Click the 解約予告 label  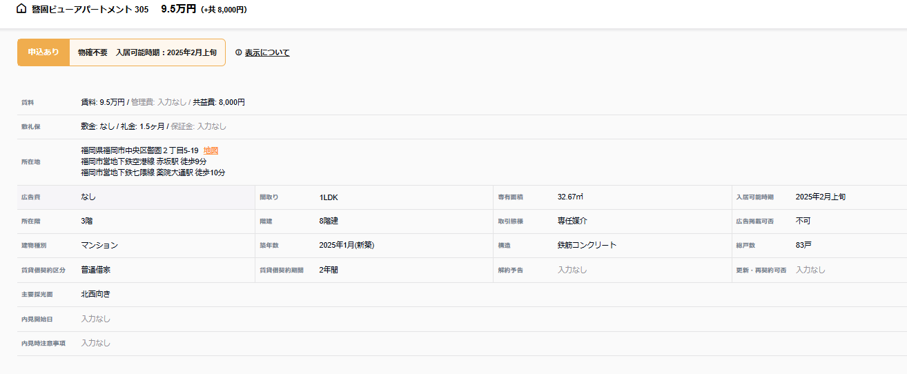coord(511,270)
